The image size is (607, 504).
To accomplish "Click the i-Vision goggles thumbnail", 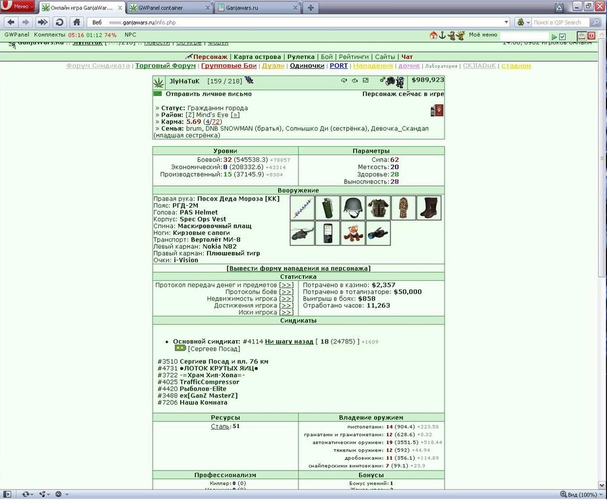I will click(x=378, y=233).
